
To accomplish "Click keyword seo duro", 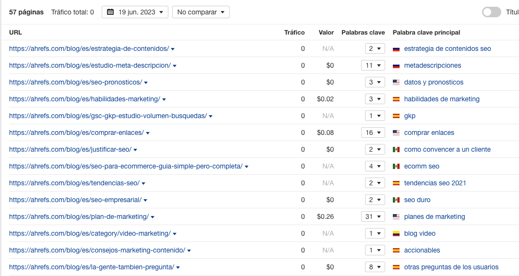I will (x=417, y=200).
